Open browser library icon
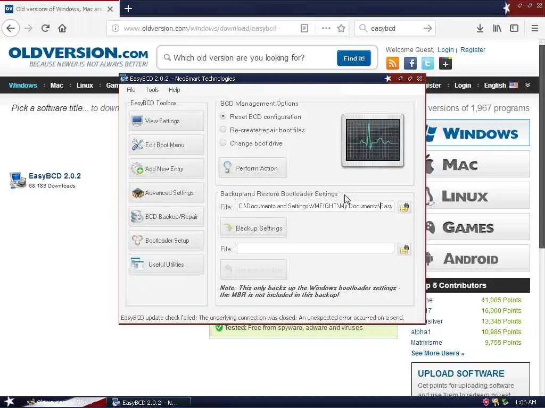The height and width of the screenshot is (408, 545). click(x=497, y=28)
